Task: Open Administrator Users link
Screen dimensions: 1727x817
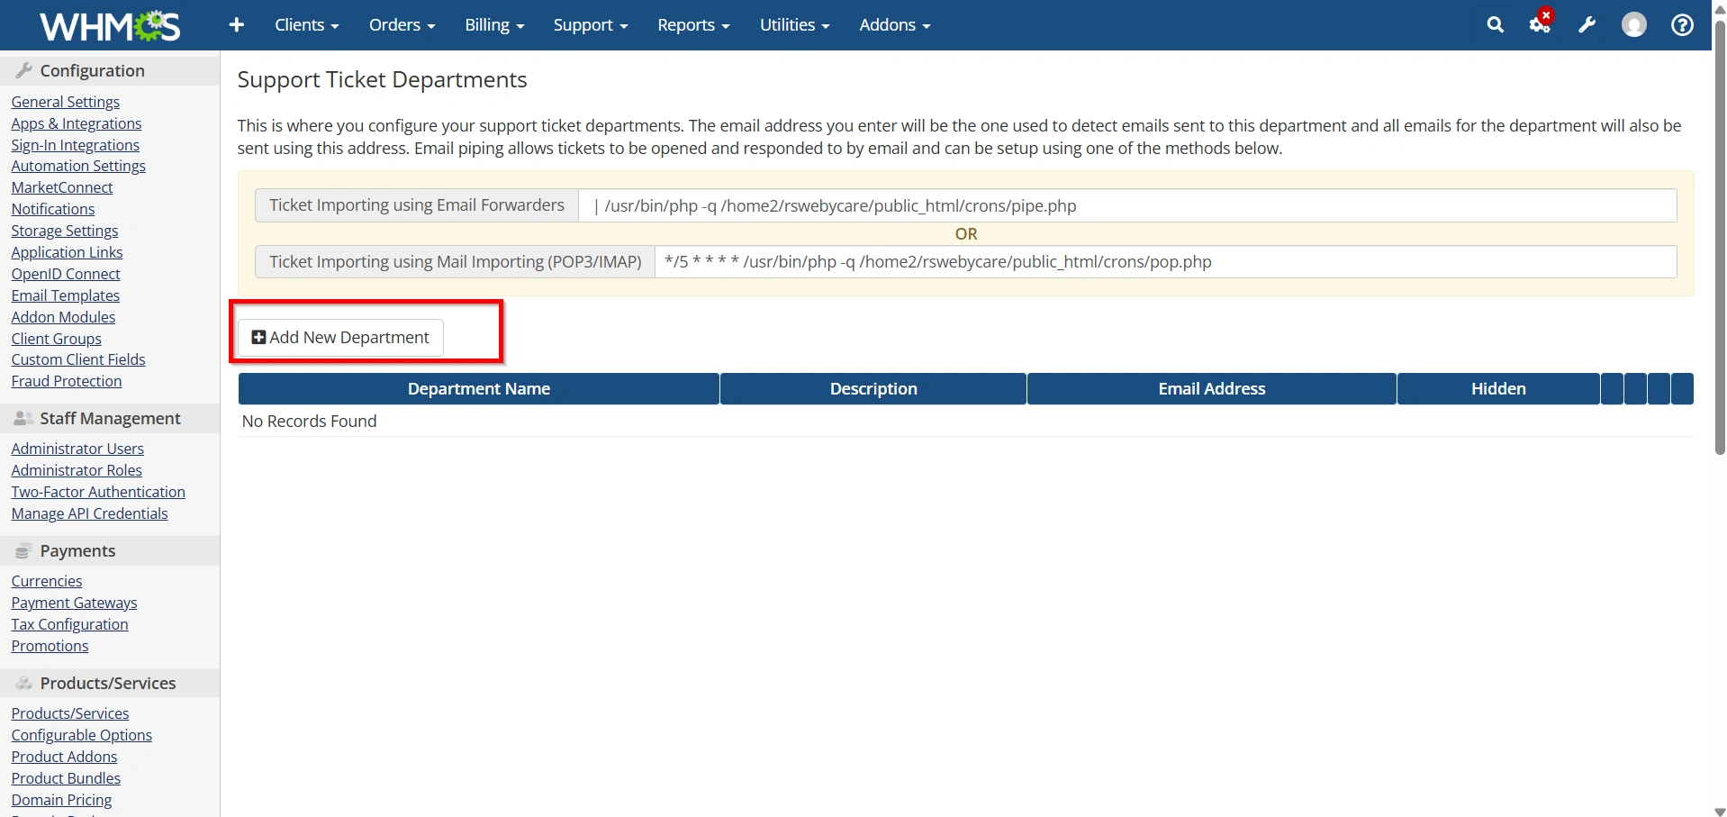Action: click(x=77, y=449)
